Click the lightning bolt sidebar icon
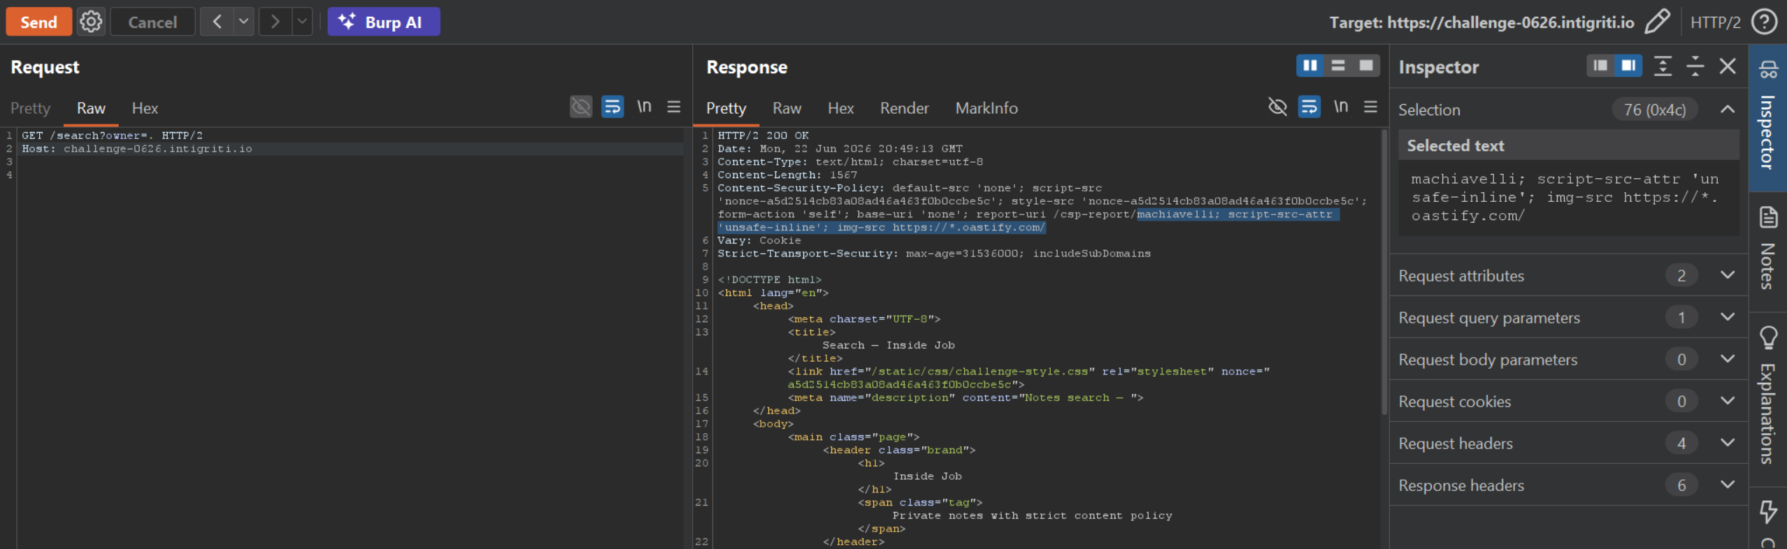 (x=1768, y=512)
